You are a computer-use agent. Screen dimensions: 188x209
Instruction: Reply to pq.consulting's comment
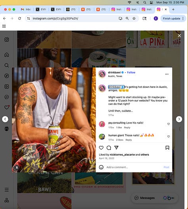click(x=127, y=127)
